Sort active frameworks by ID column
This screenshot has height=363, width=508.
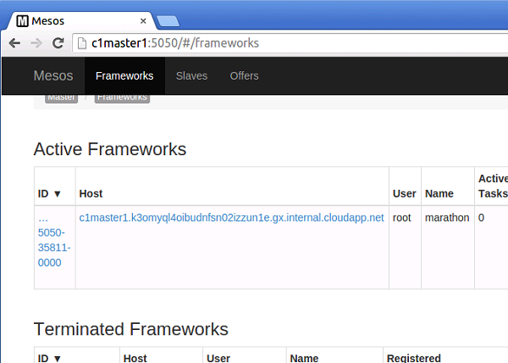click(x=49, y=193)
